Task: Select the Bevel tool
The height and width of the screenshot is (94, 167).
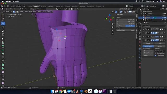Action: tap(3, 54)
